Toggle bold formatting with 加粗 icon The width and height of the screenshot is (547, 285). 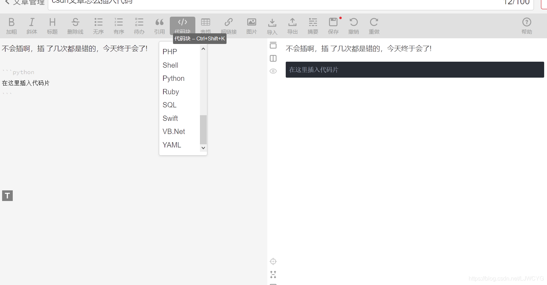click(11, 26)
